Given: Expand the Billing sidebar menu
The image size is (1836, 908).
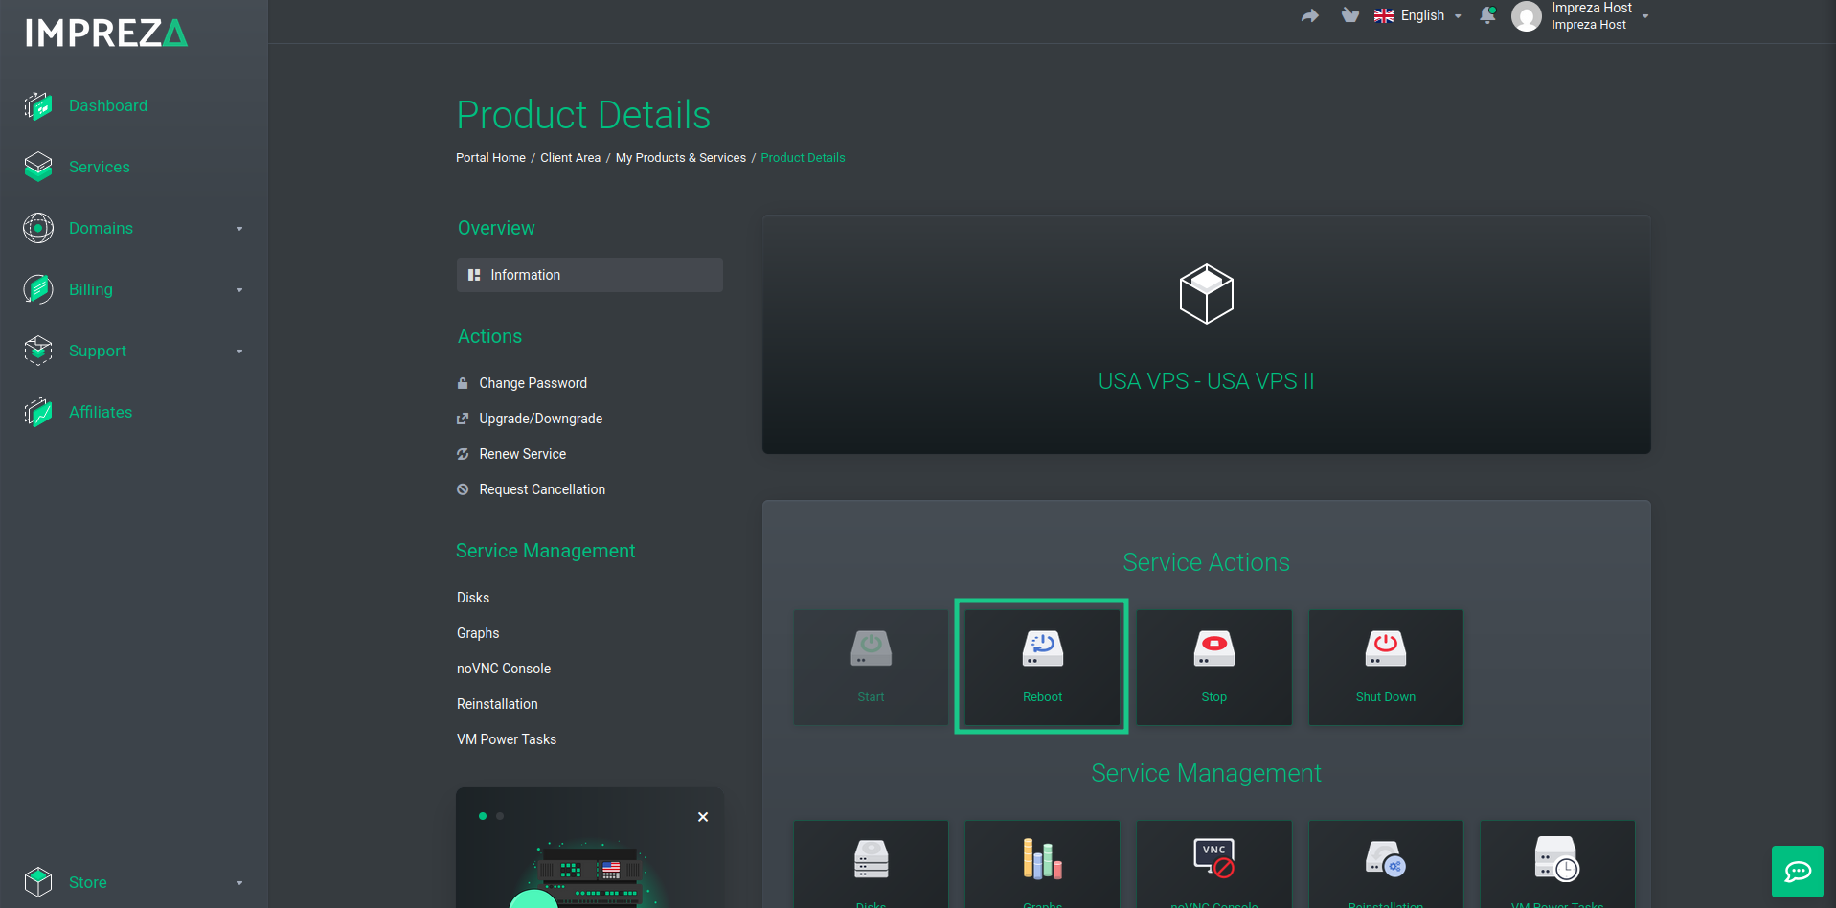Looking at the screenshot, I should 134,289.
